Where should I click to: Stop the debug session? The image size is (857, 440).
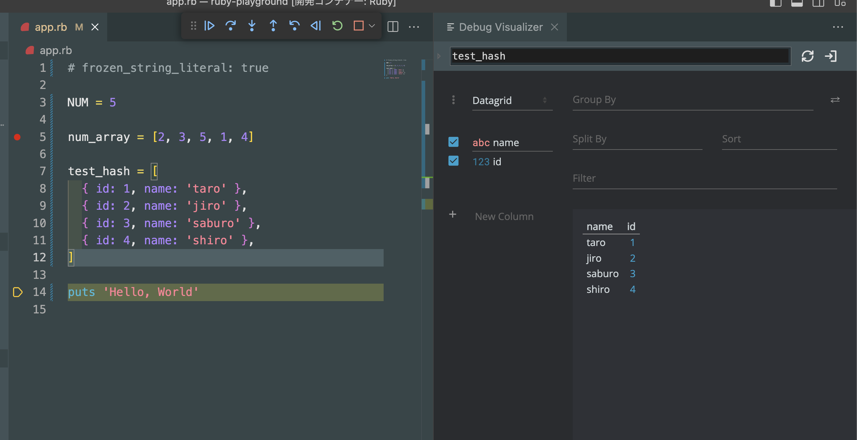[358, 26]
